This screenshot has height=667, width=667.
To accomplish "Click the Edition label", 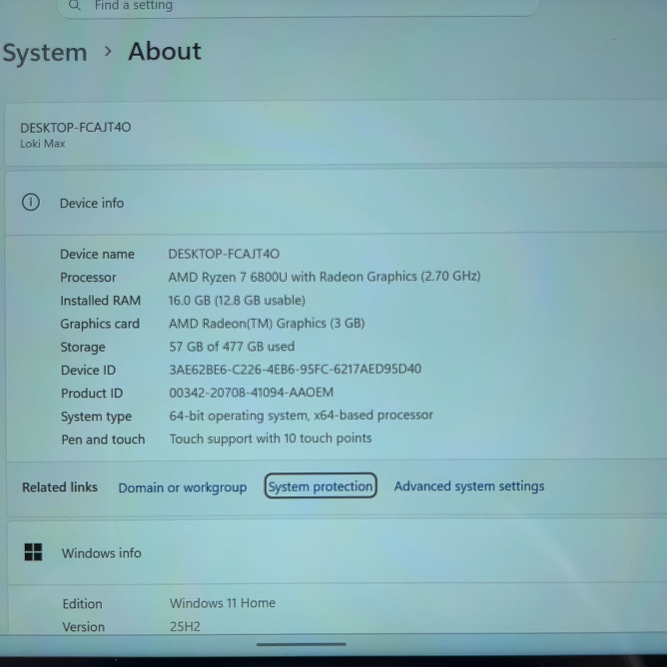I will pyautogui.click(x=82, y=604).
